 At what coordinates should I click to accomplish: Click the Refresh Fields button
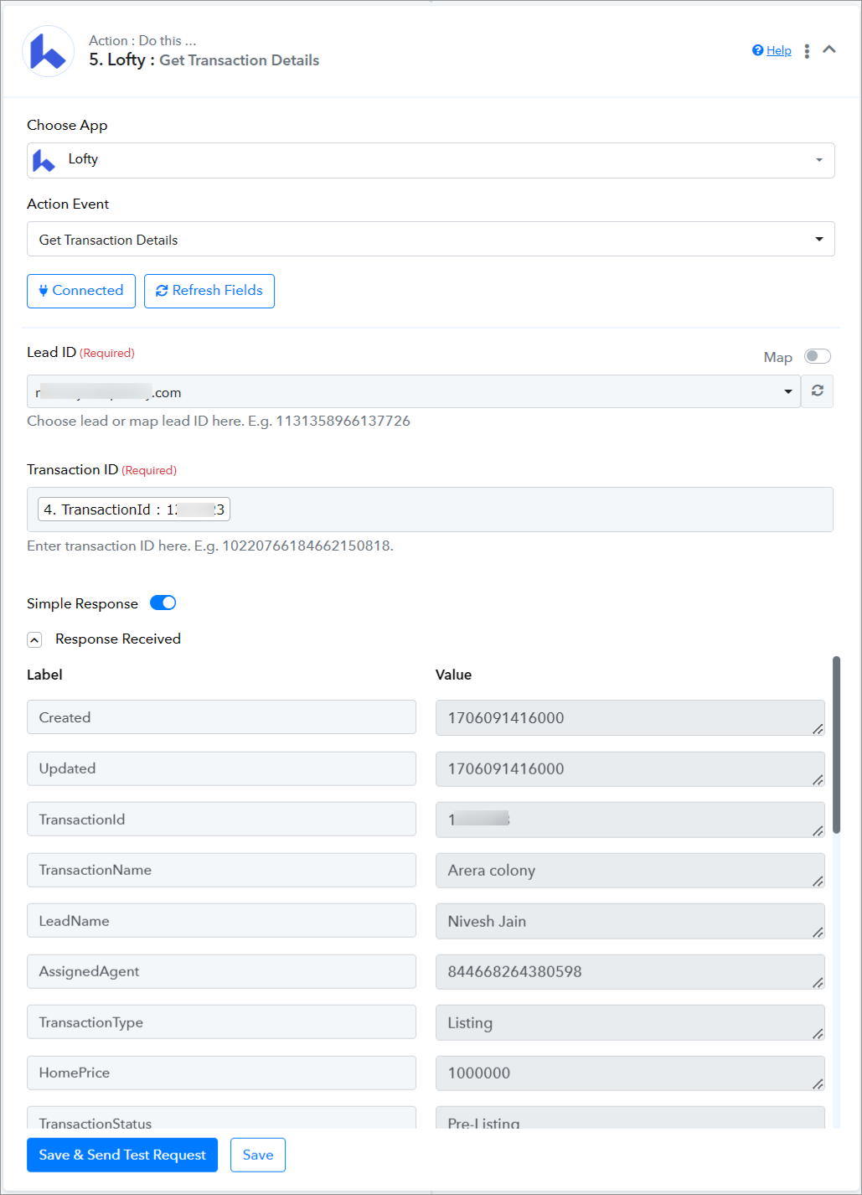coord(209,291)
